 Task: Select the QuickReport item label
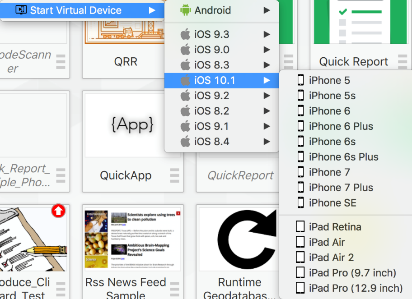coord(240,175)
